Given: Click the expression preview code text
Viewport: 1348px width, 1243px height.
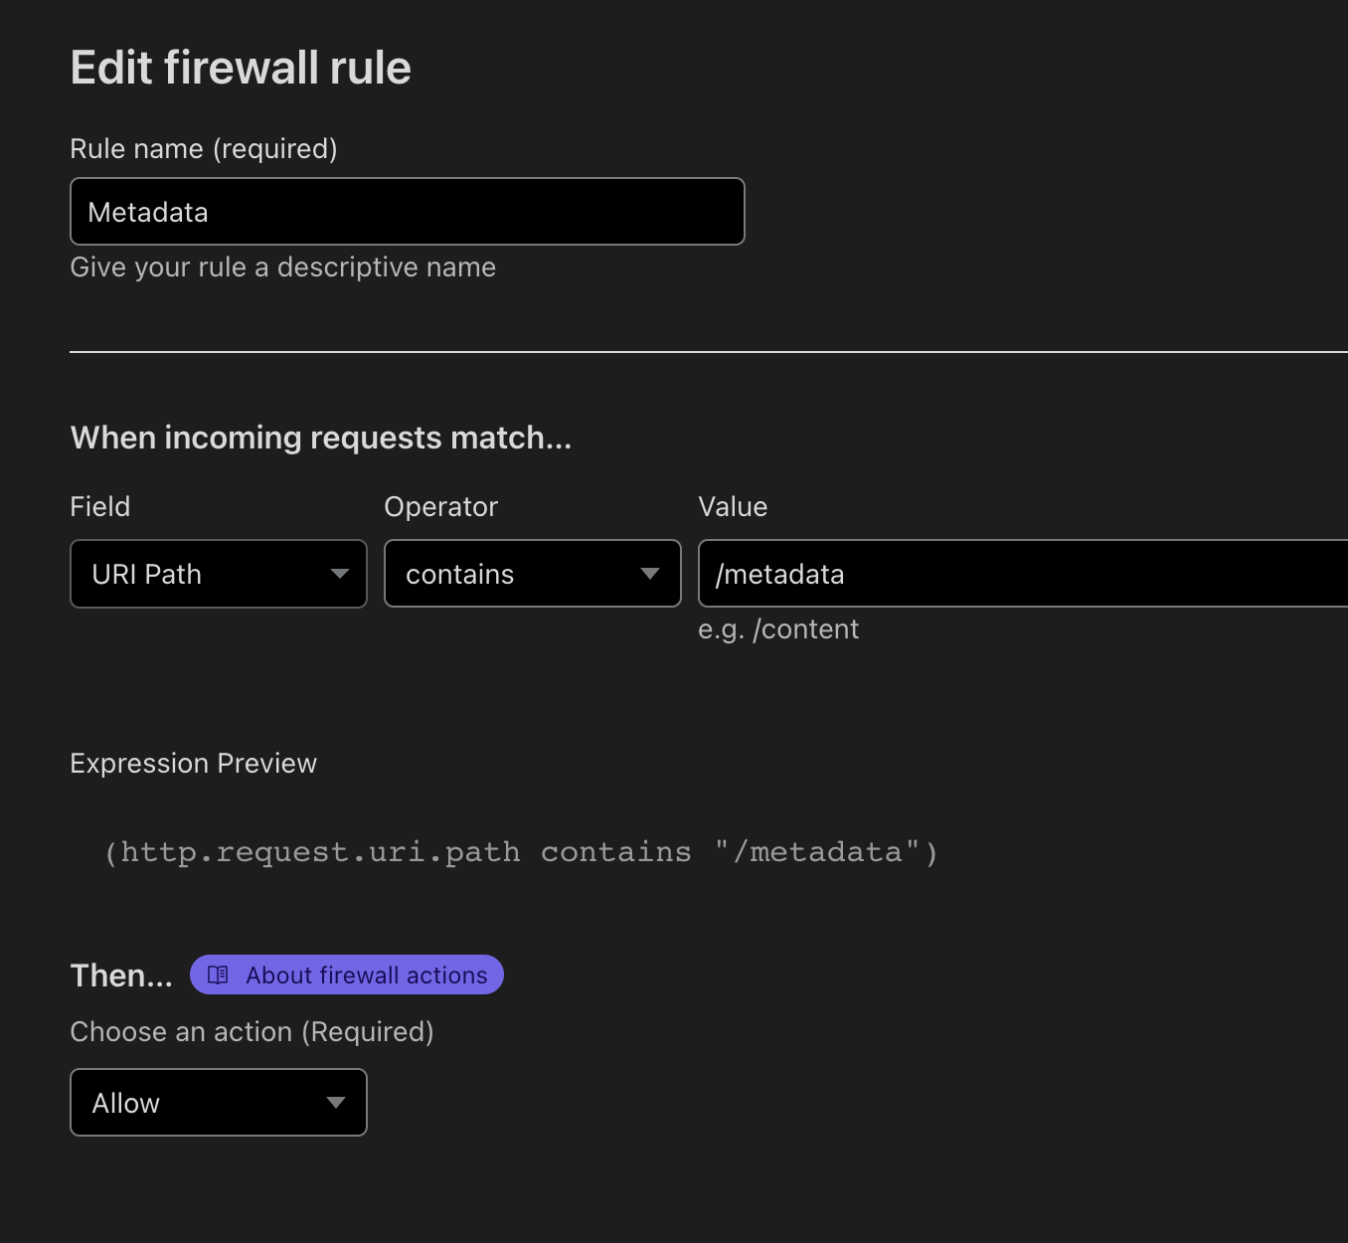Looking at the screenshot, I should (521, 851).
